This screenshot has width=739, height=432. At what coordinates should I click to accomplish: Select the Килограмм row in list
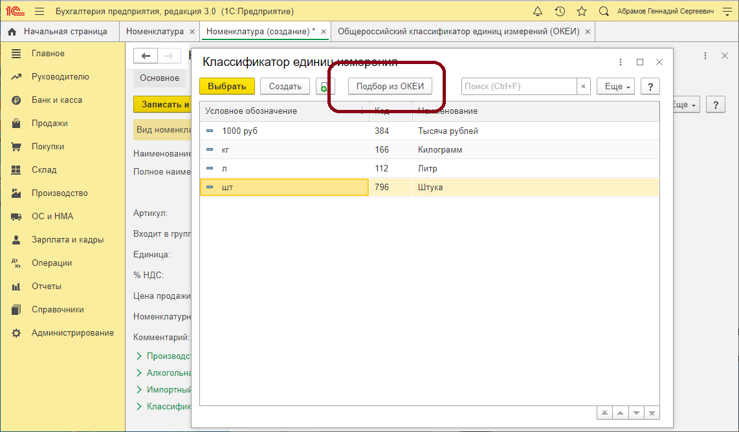[x=441, y=150]
